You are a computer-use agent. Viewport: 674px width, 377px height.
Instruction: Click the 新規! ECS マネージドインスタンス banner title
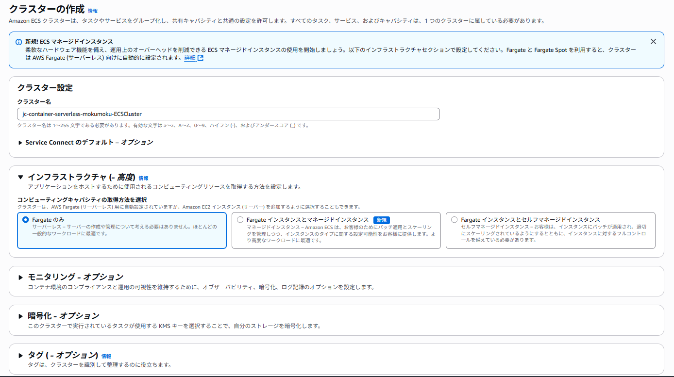click(x=69, y=42)
